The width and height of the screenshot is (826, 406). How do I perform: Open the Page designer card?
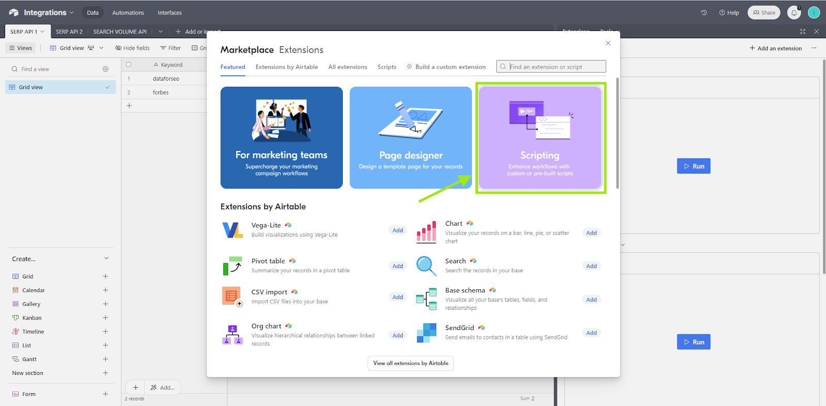click(x=411, y=137)
